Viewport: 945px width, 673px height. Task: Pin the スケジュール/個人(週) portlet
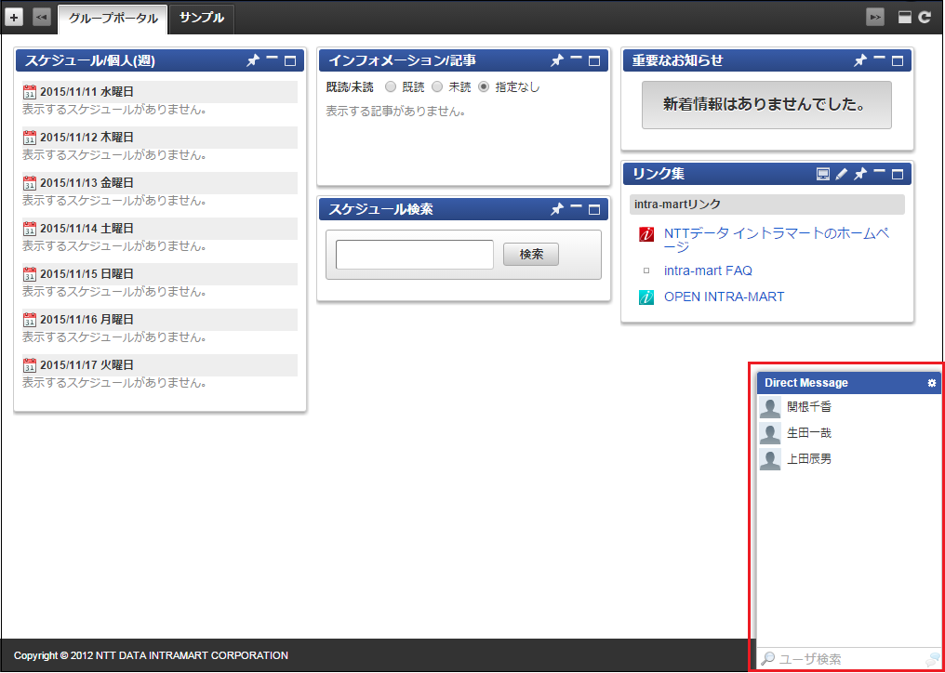[x=253, y=59]
